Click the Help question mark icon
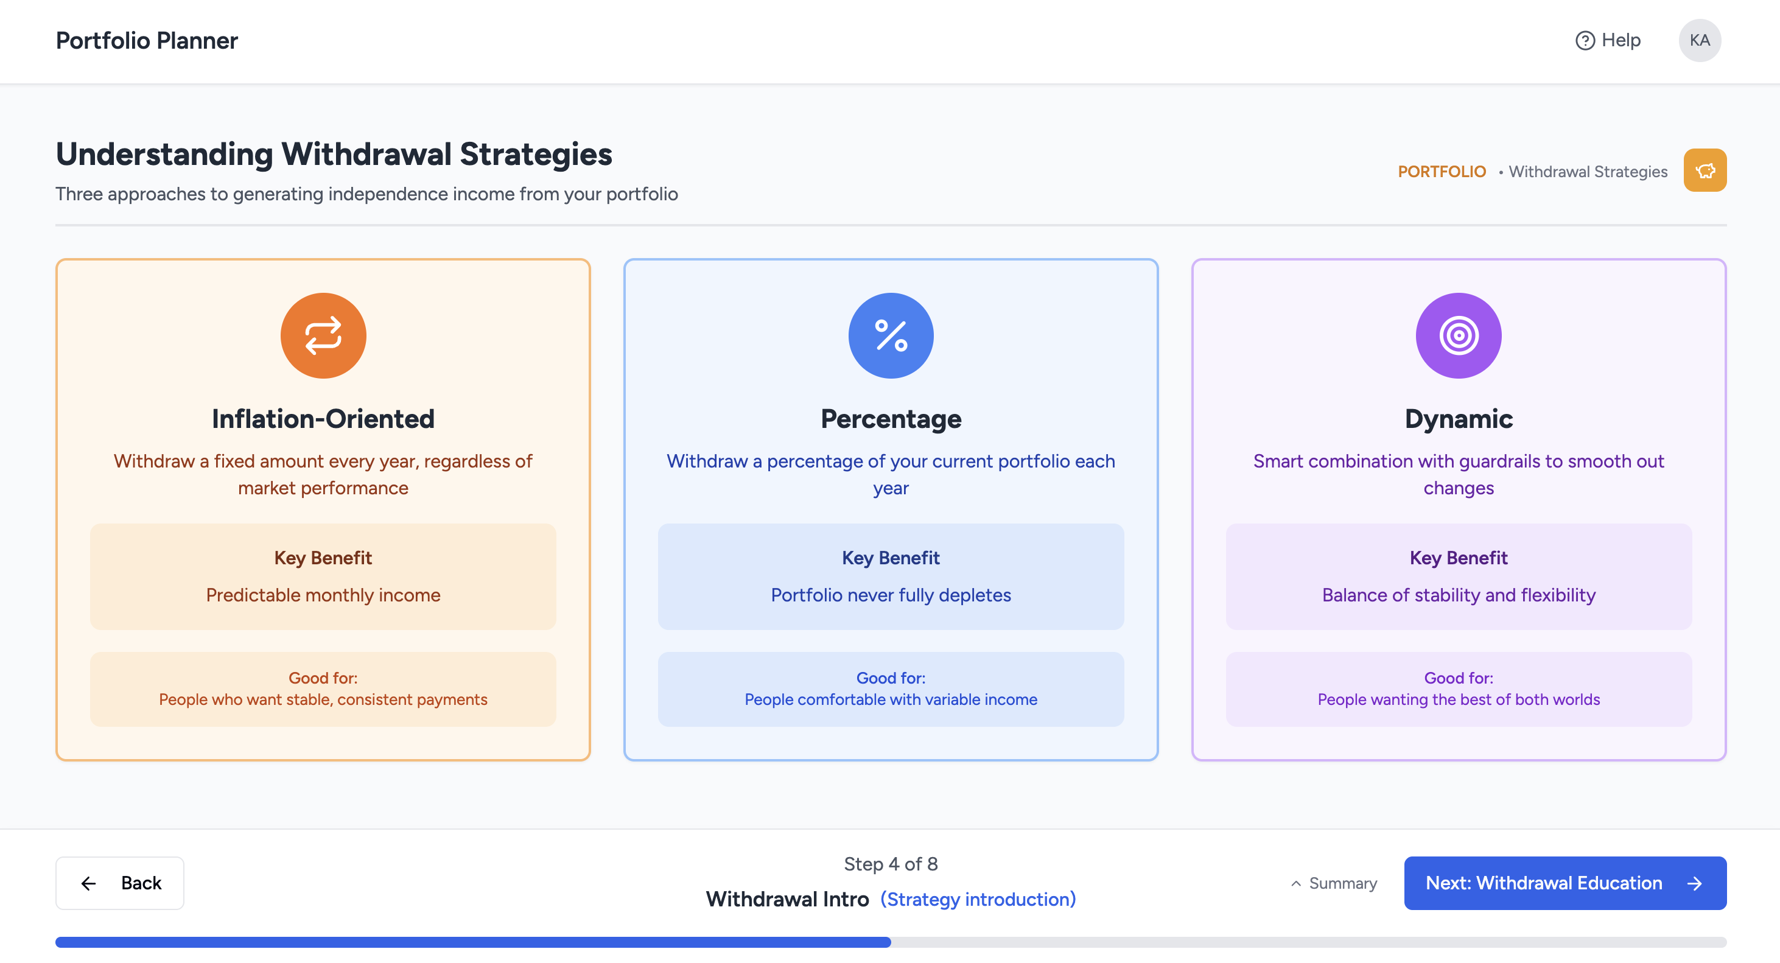The height and width of the screenshot is (963, 1780). click(1585, 41)
